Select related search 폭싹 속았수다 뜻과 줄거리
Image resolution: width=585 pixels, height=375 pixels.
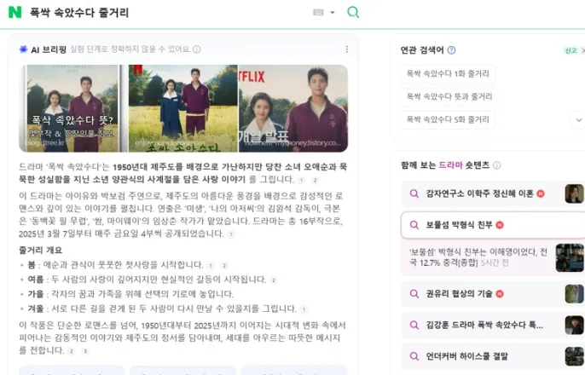tap(449, 96)
